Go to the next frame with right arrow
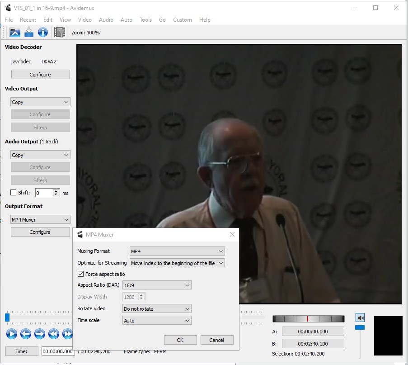The image size is (408, 365). tap(40, 334)
